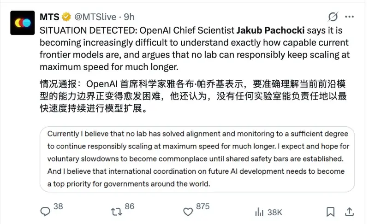Open the quoted statement card image
Image resolution: width=369 pixels, height=224 pixels.
[x=197, y=159]
